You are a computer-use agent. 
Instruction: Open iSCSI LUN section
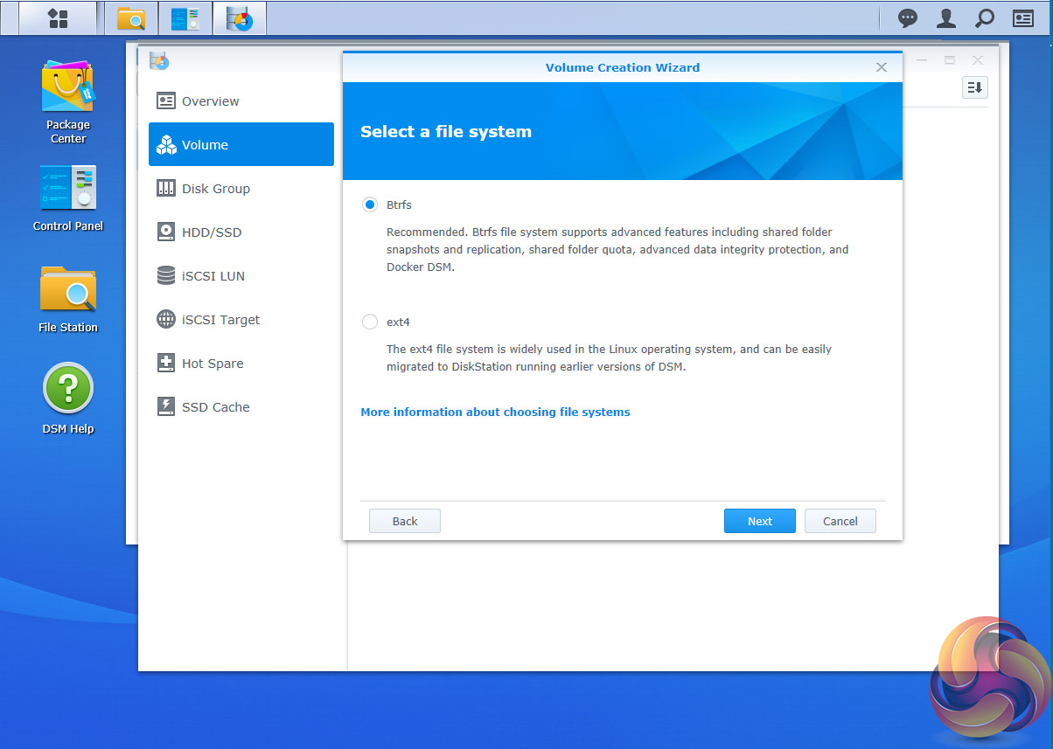point(241,276)
